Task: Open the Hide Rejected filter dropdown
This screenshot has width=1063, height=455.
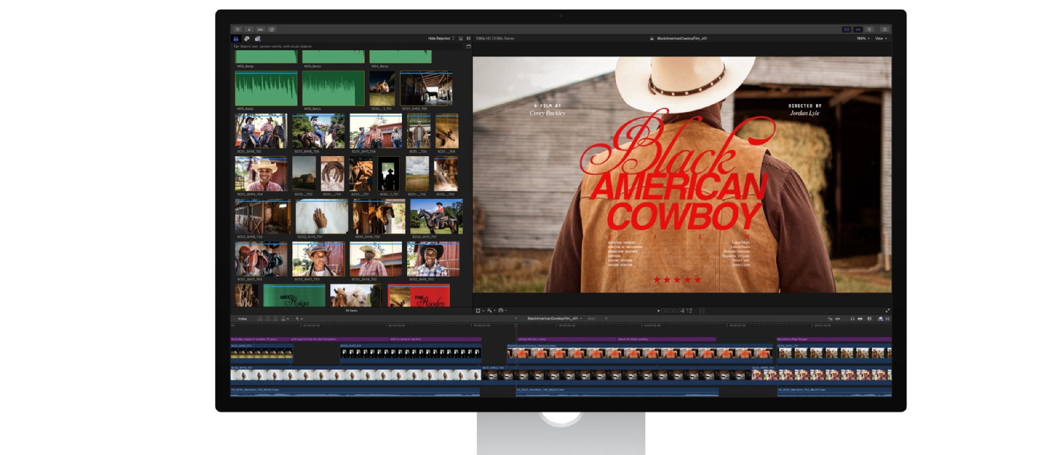Action: tap(441, 38)
